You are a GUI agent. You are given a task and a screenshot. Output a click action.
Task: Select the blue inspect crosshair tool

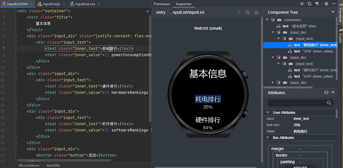point(239,12)
